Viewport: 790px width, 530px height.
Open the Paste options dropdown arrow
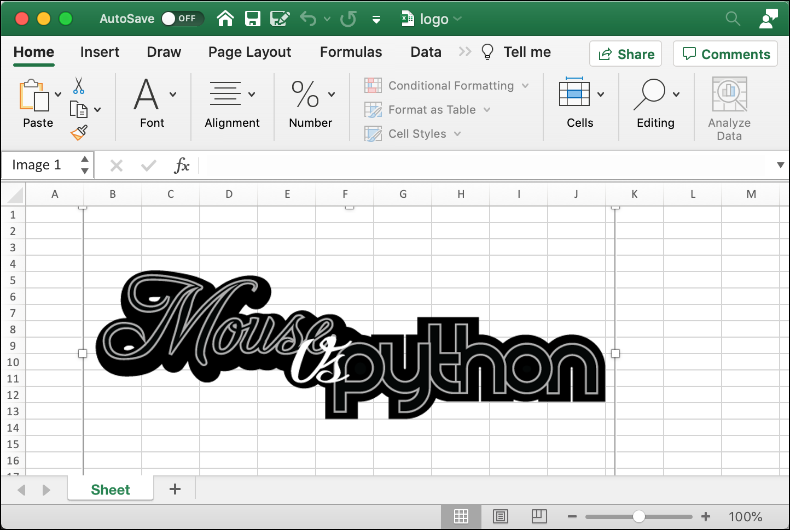[58, 95]
